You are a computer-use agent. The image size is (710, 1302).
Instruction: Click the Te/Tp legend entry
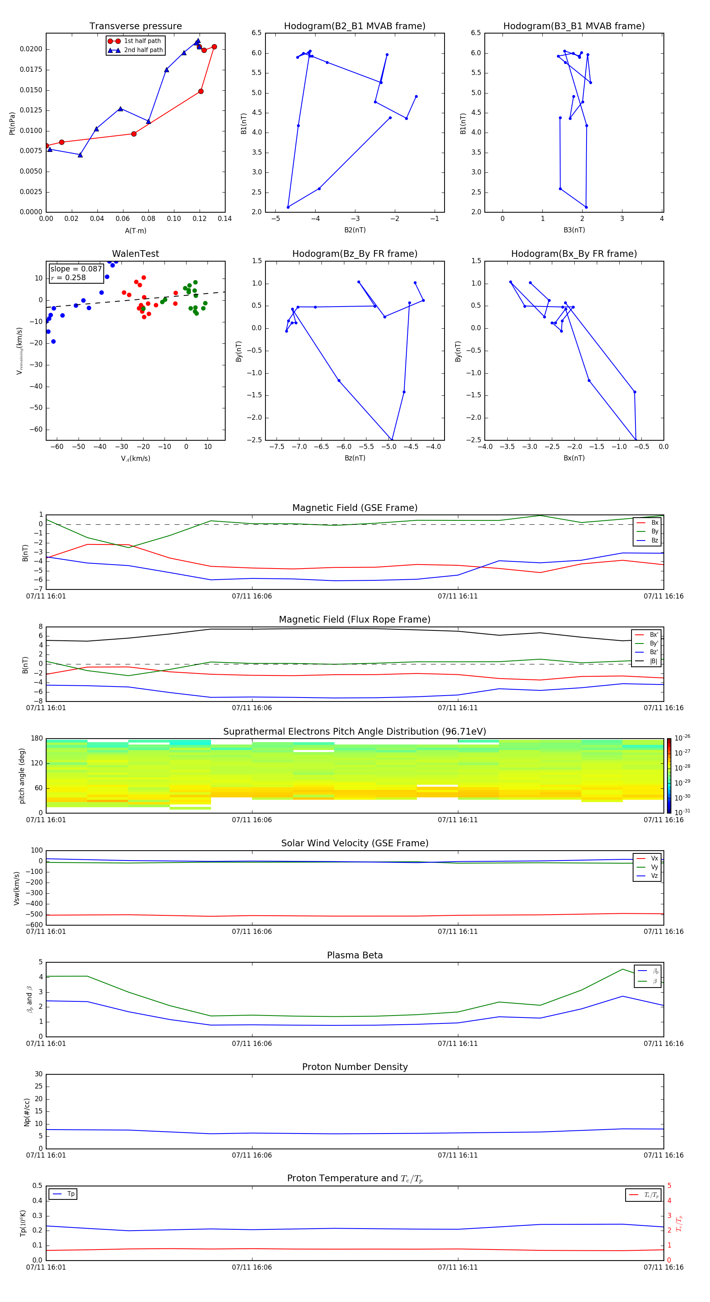[644, 1195]
